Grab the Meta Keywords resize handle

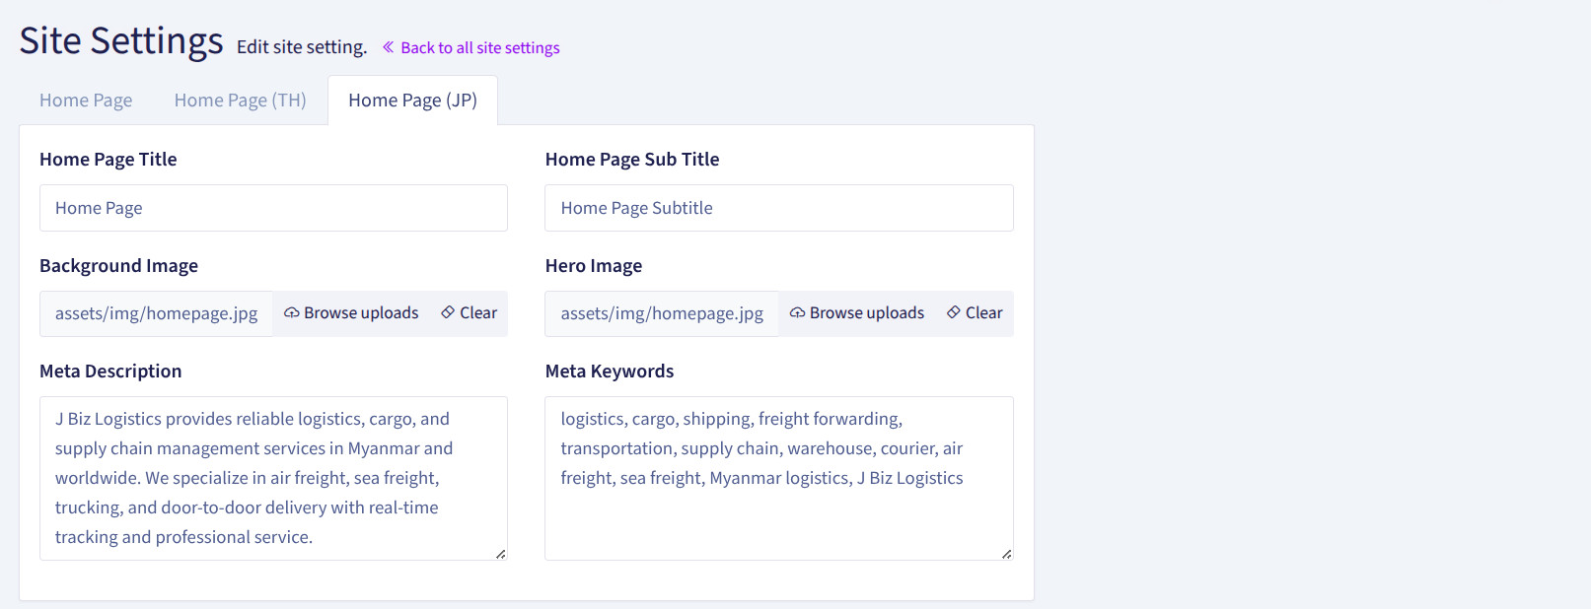[1006, 554]
